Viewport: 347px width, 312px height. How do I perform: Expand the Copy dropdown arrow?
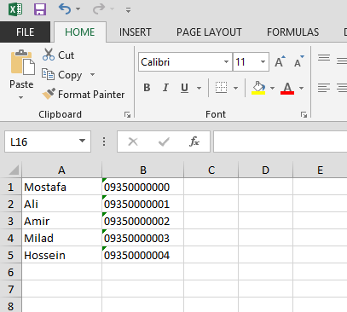click(x=92, y=75)
